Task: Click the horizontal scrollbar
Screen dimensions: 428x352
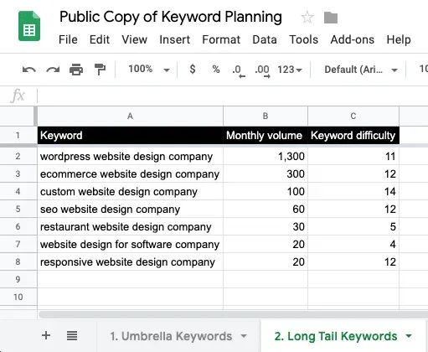Action: (233, 314)
